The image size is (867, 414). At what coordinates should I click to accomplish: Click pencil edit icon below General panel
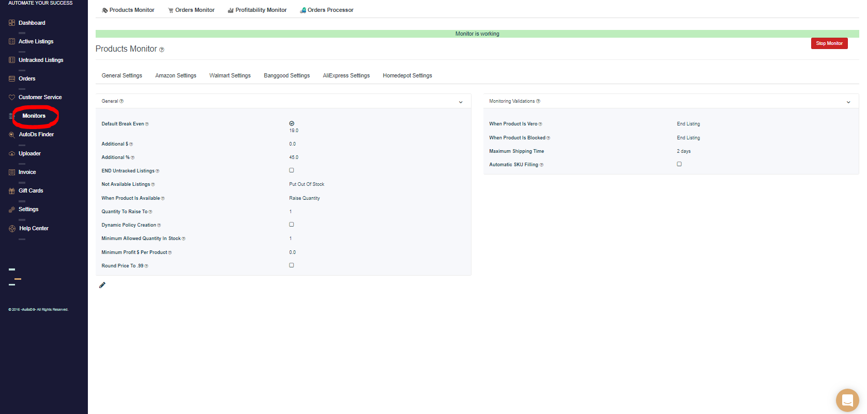click(102, 285)
